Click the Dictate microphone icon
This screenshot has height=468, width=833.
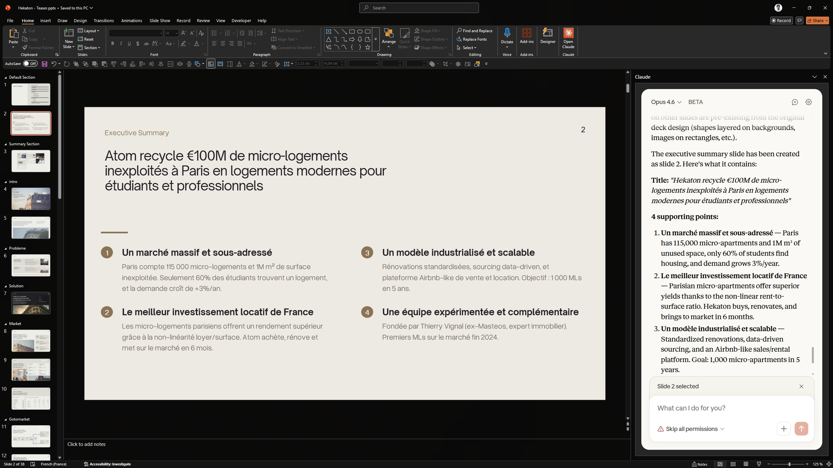click(507, 33)
